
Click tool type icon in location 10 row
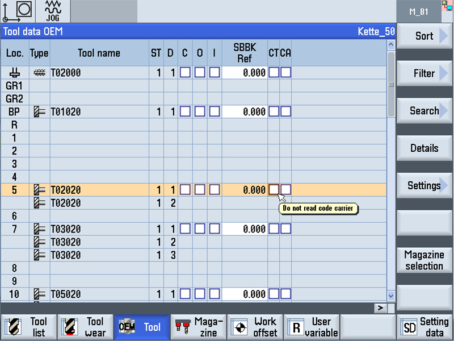pyautogui.click(x=39, y=294)
